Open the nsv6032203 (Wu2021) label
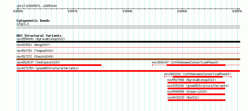Viewport: 248px width, 111px height. click(183, 97)
